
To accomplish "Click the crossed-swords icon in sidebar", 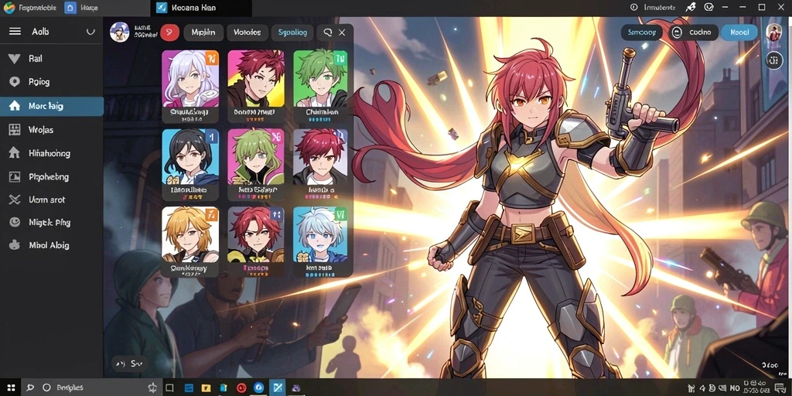I will (x=14, y=200).
